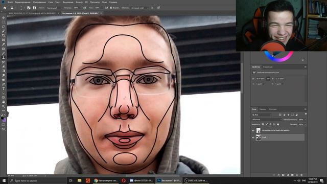Image resolution: width=327 pixels, height=184 pixels.
Task: Select the Hand tool
Action: tap(4, 102)
